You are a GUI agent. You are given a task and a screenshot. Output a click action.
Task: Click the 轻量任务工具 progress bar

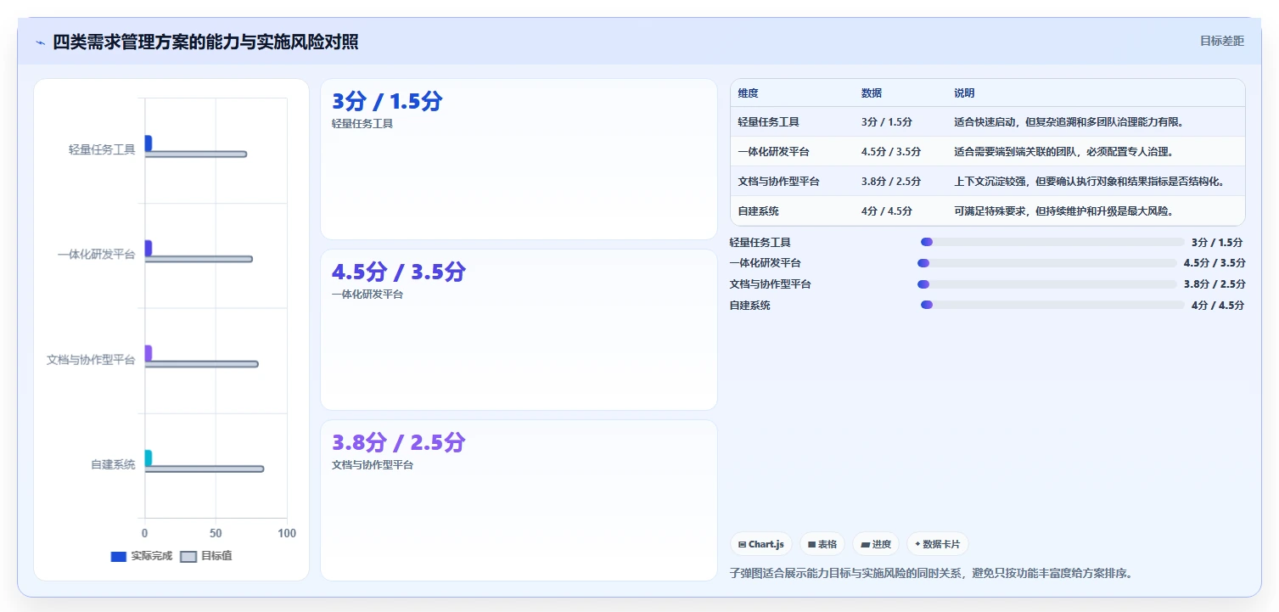(1052, 242)
